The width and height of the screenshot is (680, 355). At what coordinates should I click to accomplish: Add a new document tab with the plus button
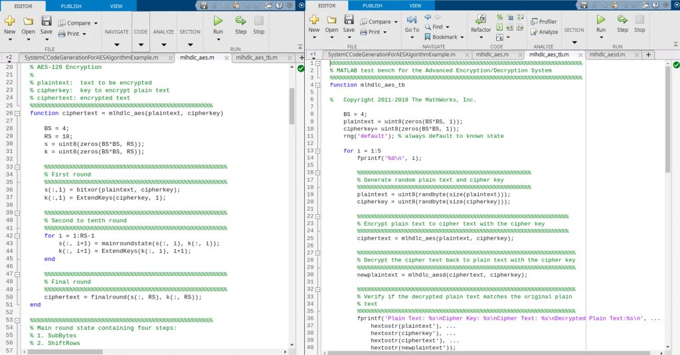pyautogui.click(x=648, y=54)
